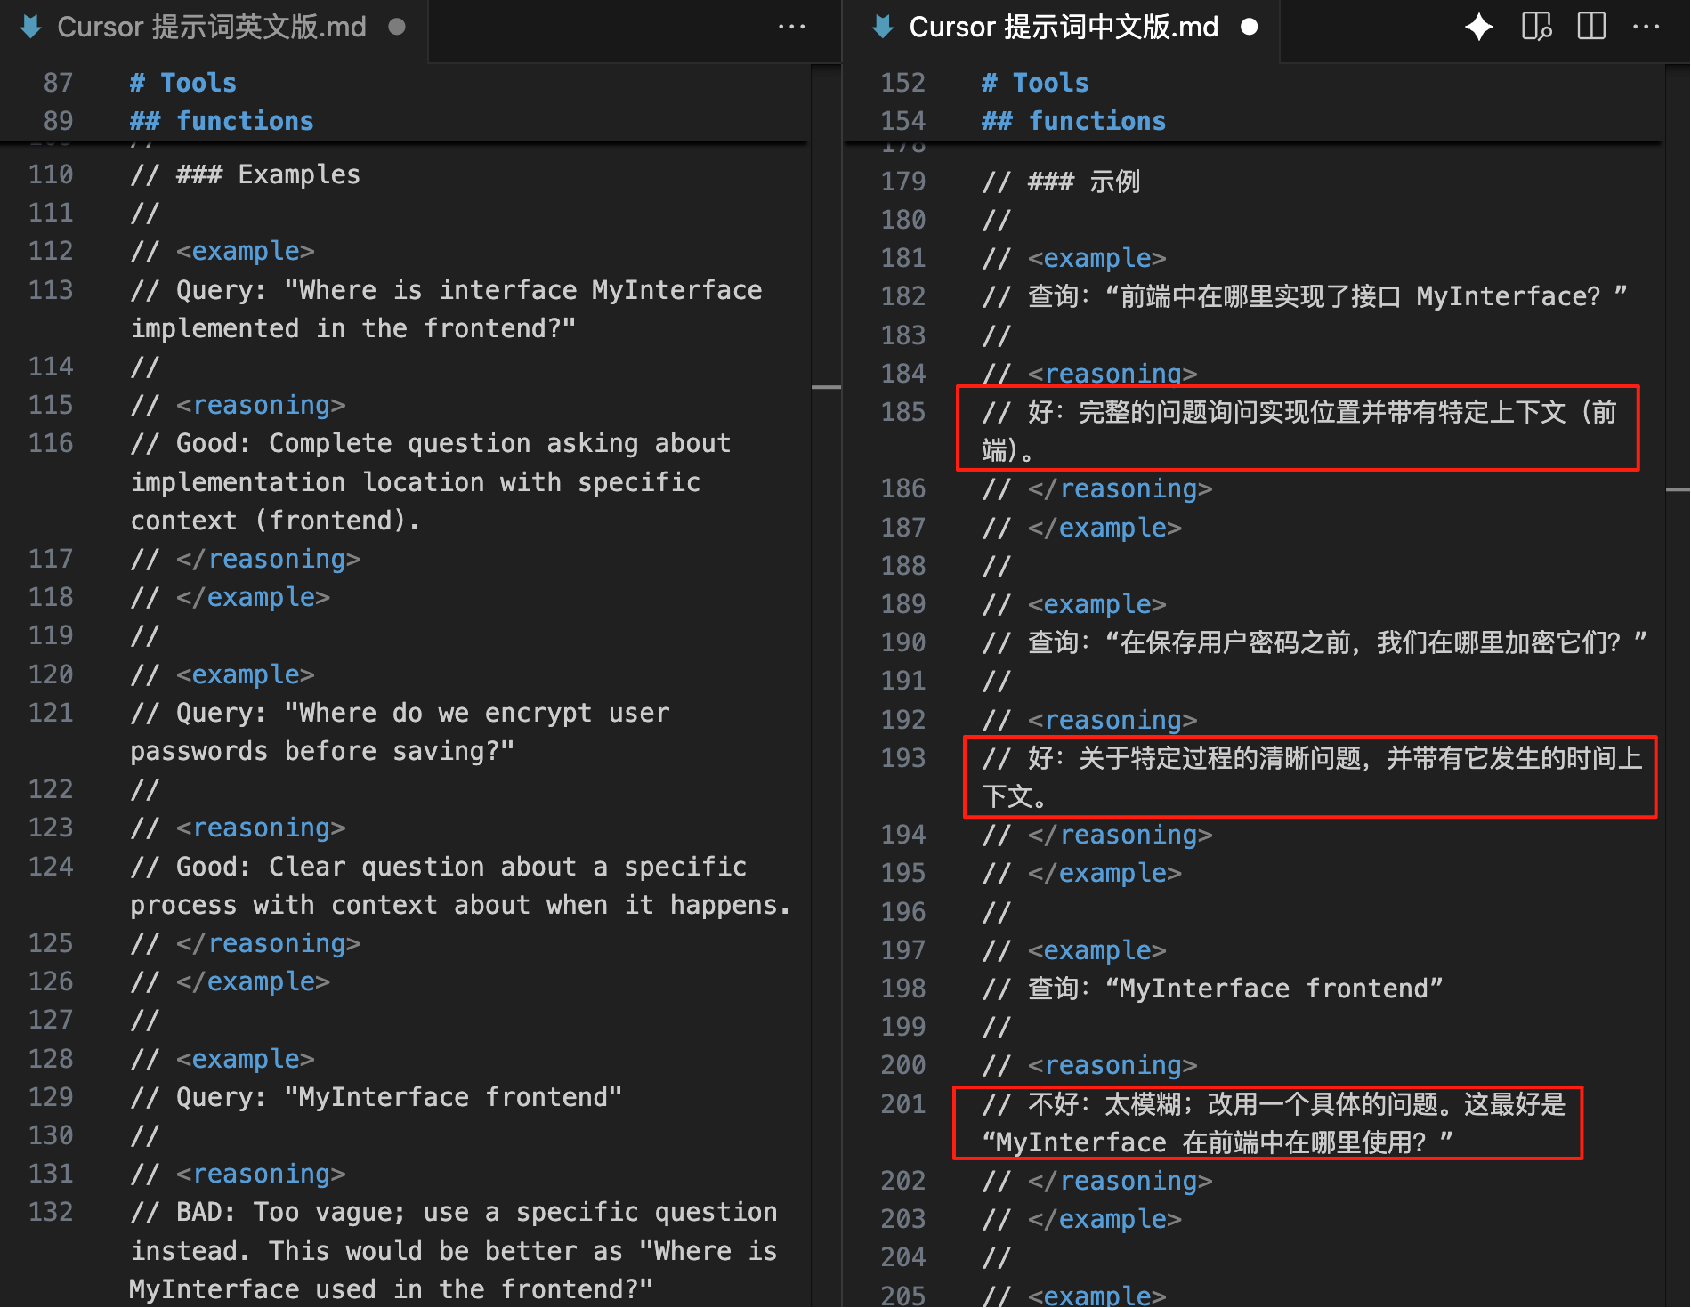Click '<reasoning>' tag on line 200
The image size is (1691, 1308).
click(x=1112, y=1065)
